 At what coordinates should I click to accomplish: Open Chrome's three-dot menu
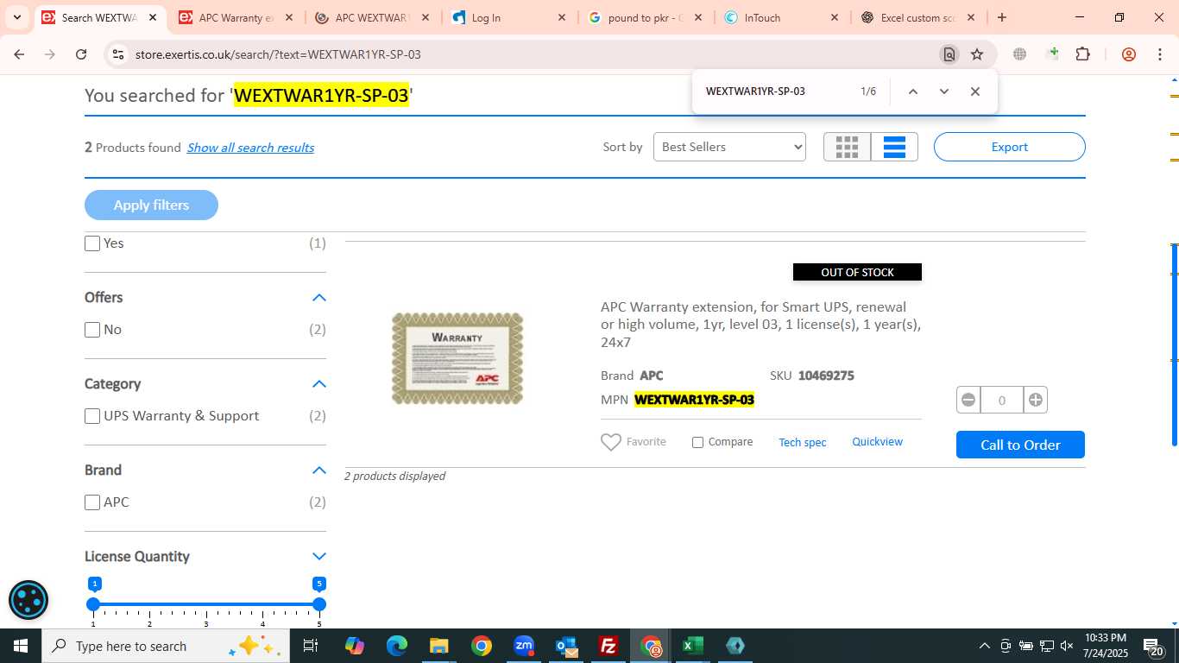point(1159,54)
